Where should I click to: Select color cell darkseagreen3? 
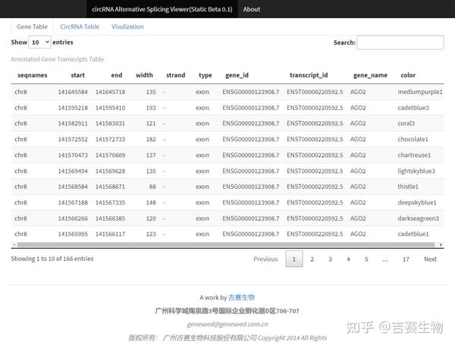click(418, 219)
